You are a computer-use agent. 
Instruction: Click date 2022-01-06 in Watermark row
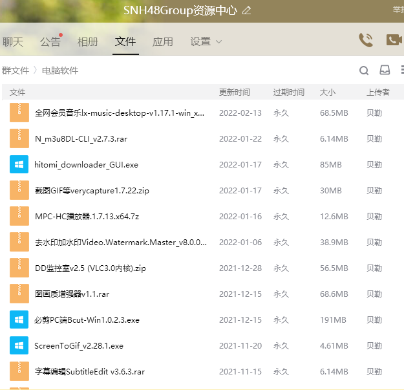point(240,243)
